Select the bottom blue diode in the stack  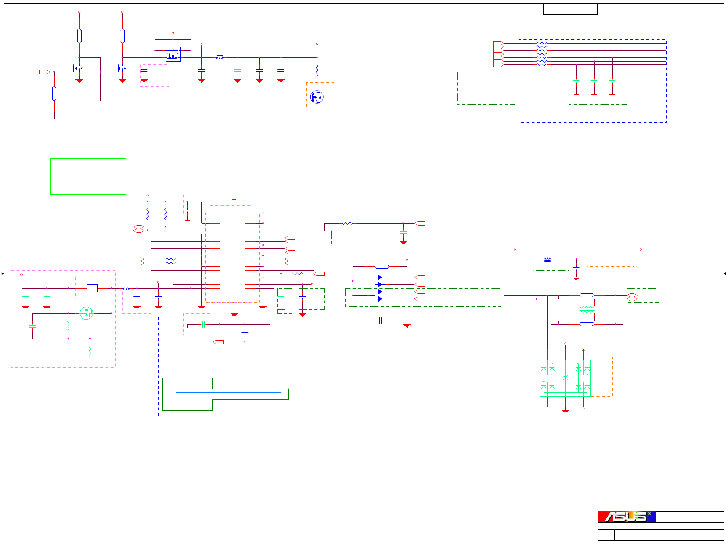pyautogui.click(x=379, y=299)
